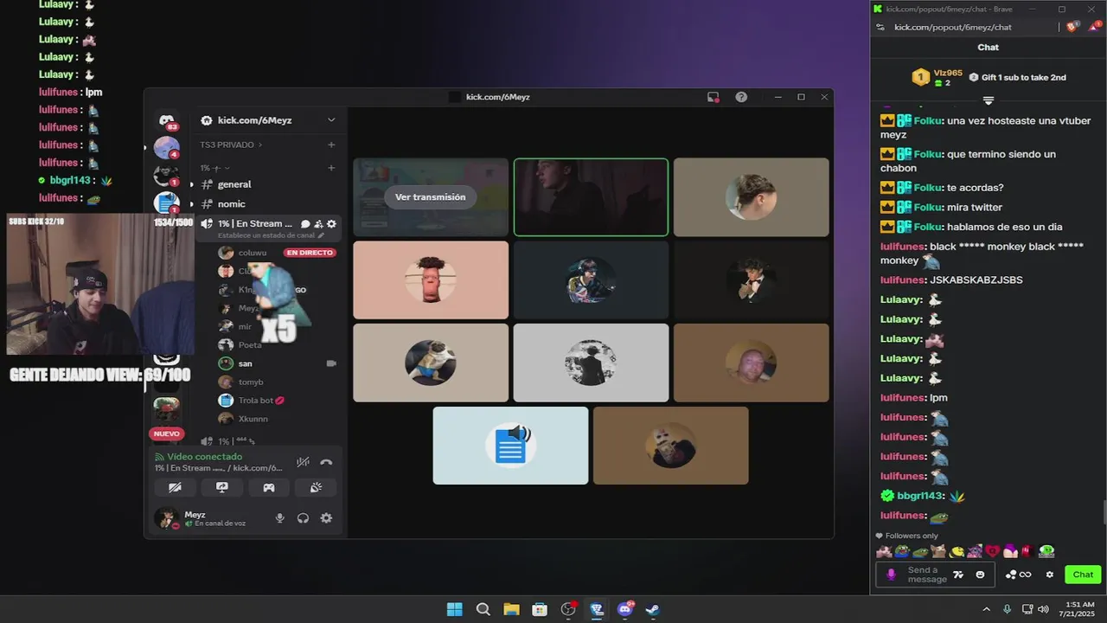Turn on camera in Discord voice panel
The image size is (1107, 623).
point(175,487)
